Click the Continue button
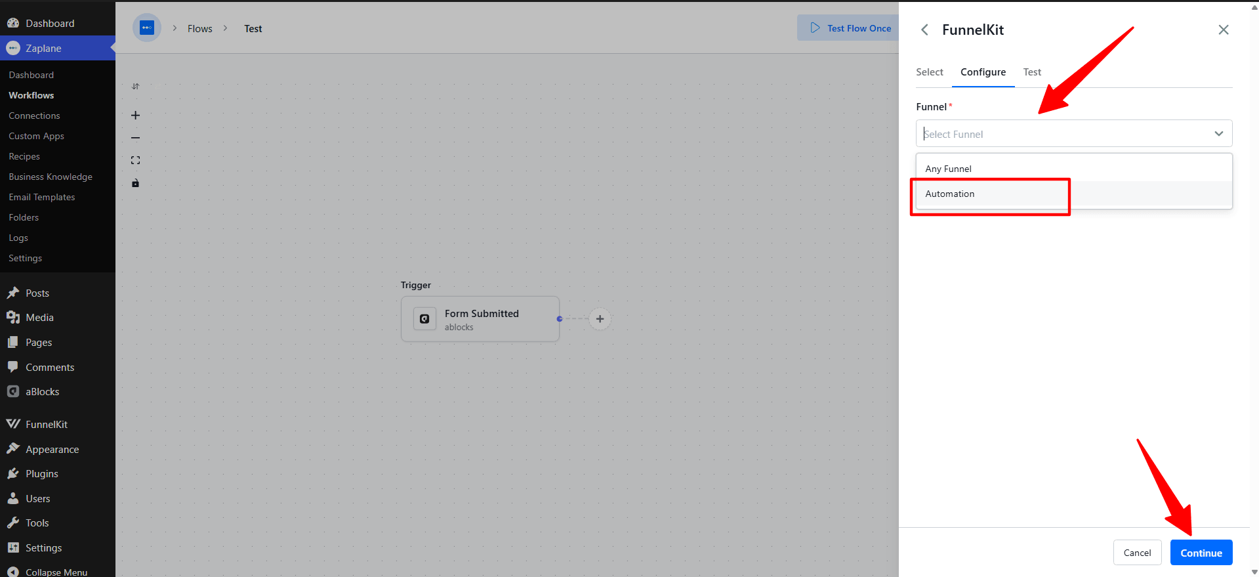Image resolution: width=1259 pixels, height=577 pixels. click(1201, 553)
